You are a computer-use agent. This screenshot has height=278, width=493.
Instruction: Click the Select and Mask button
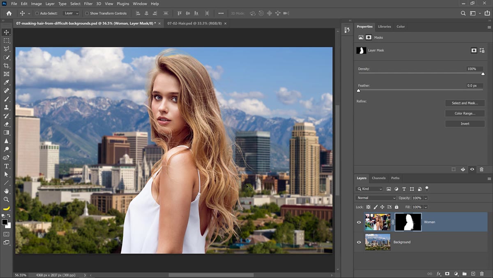point(465,103)
